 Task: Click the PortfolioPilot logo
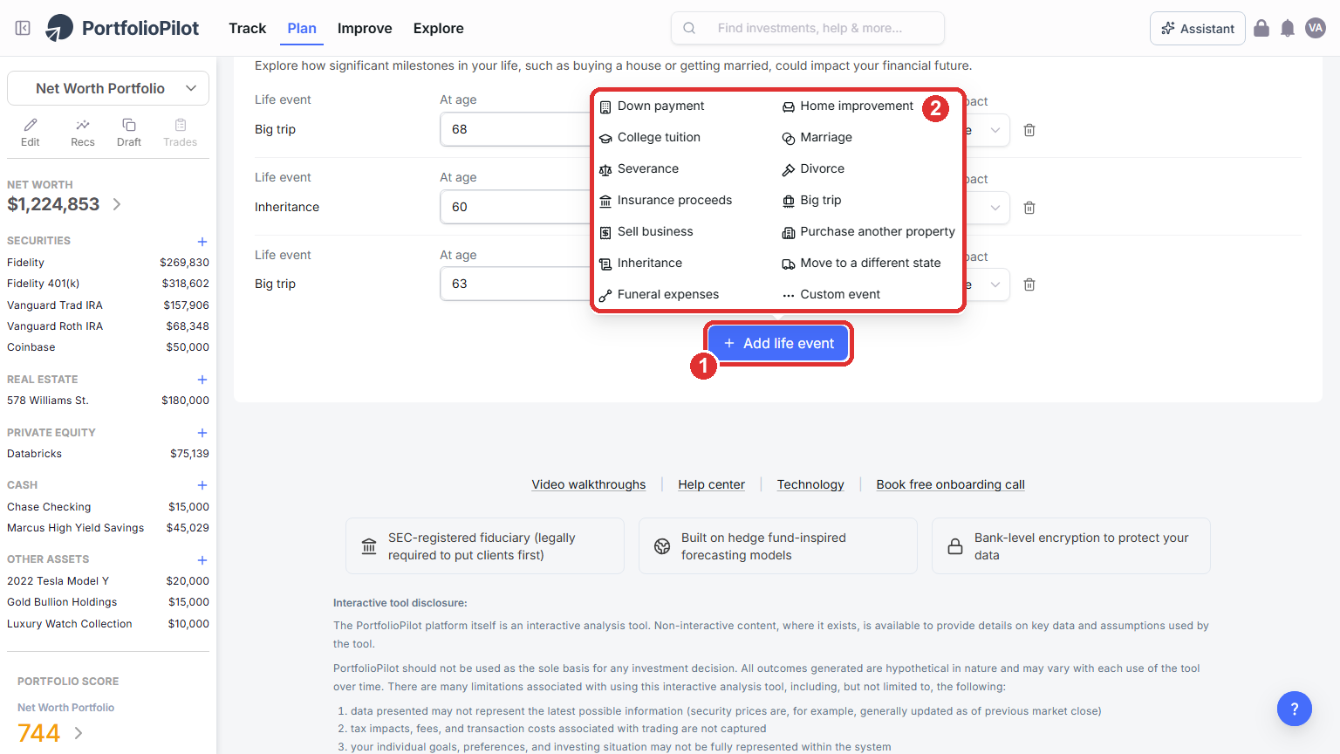(x=122, y=28)
